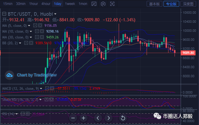Expand BTC/USDT symbol dropdown arrow
The width and height of the screenshot is (199, 125).
(55, 14)
